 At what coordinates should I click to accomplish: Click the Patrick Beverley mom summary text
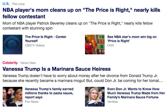coord(78,26)
